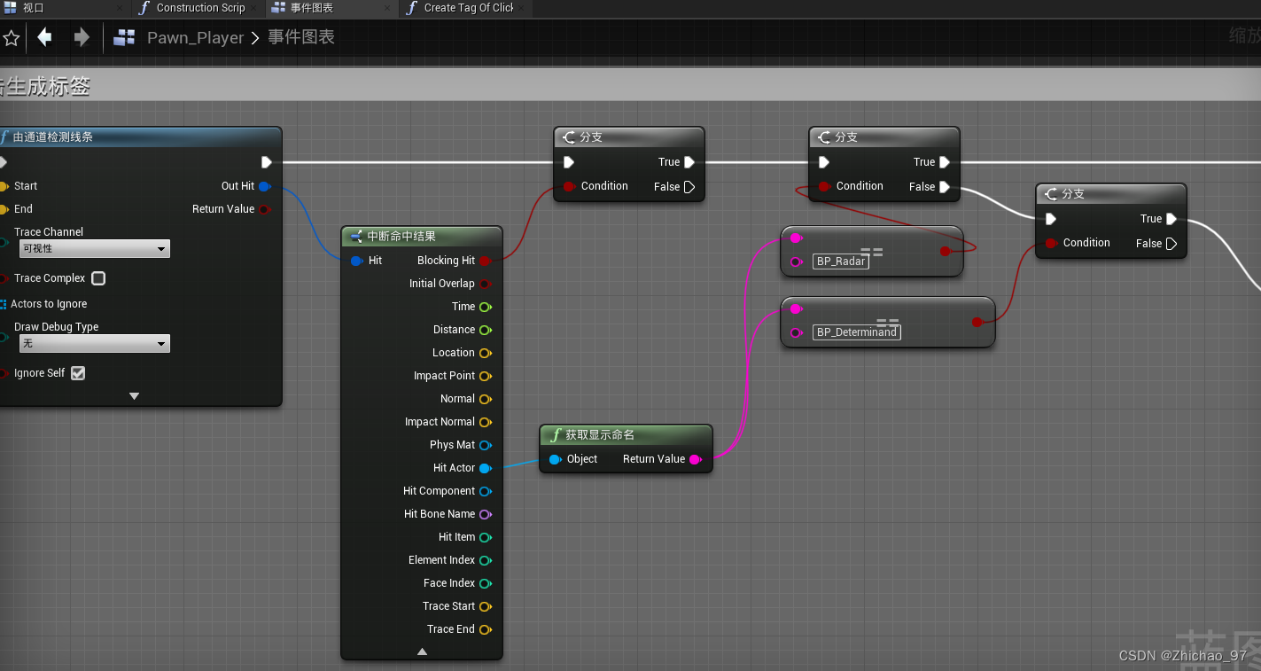The image size is (1261, 671).
Task: Click the End input pin
Action: coord(4,209)
